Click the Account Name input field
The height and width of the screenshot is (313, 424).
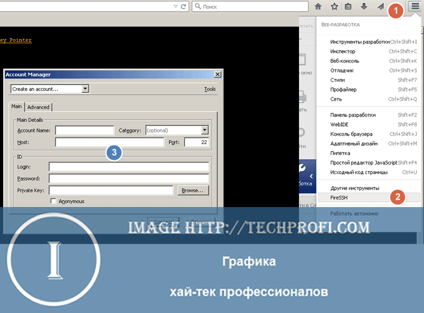coord(85,130)
